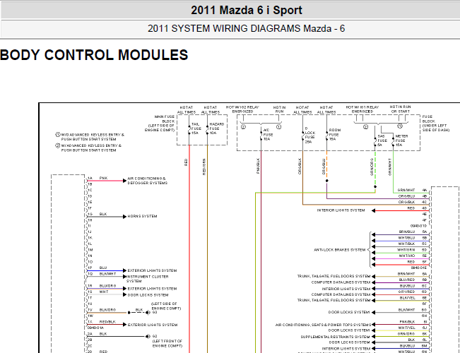Click the 'BRN/BLU' label at pin 5A
The height and width of the screenshot is (353, 460).
pos(406,232)
